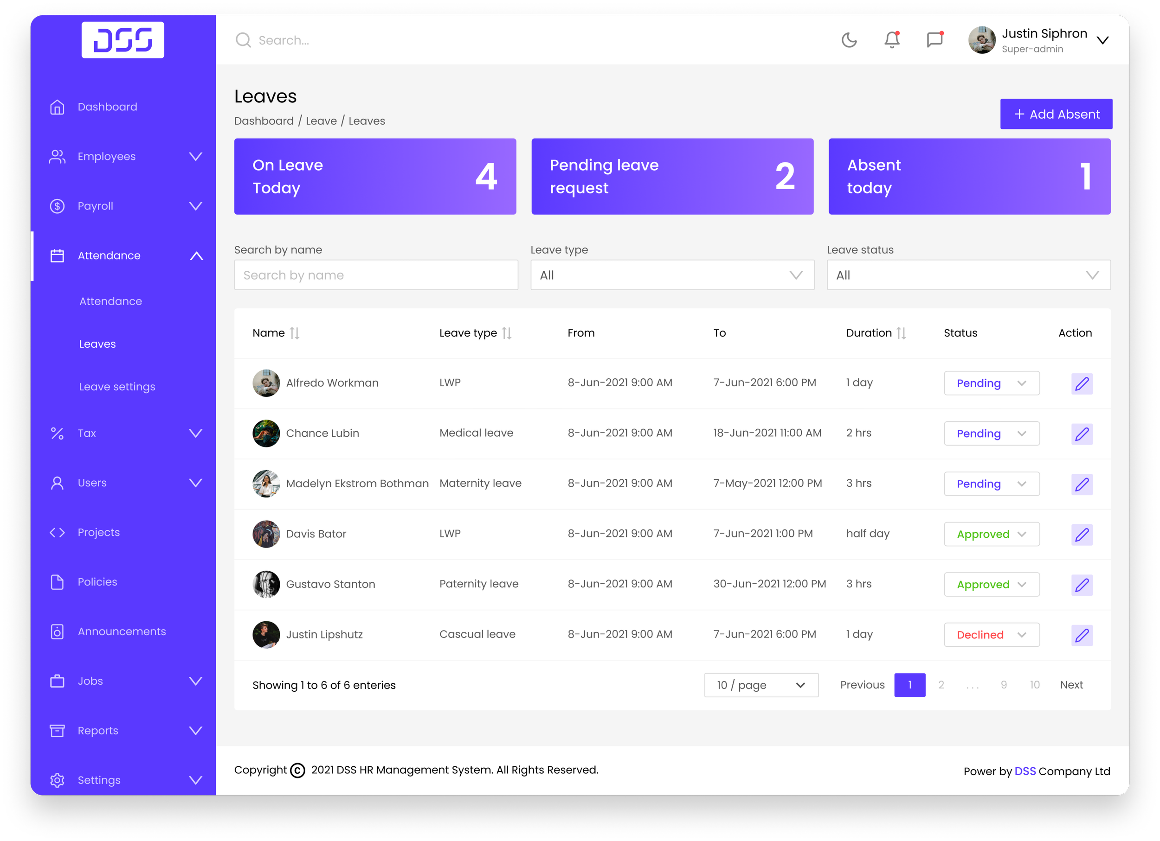
Task: Click the Search by name field
Action: [x=376, y=275]
